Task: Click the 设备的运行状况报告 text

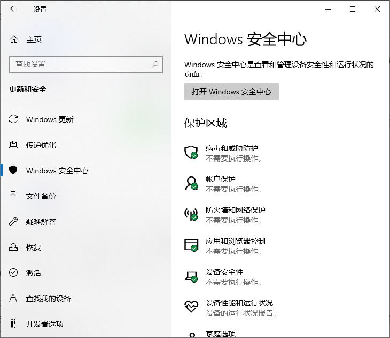Action: click(x=241, y=313)
